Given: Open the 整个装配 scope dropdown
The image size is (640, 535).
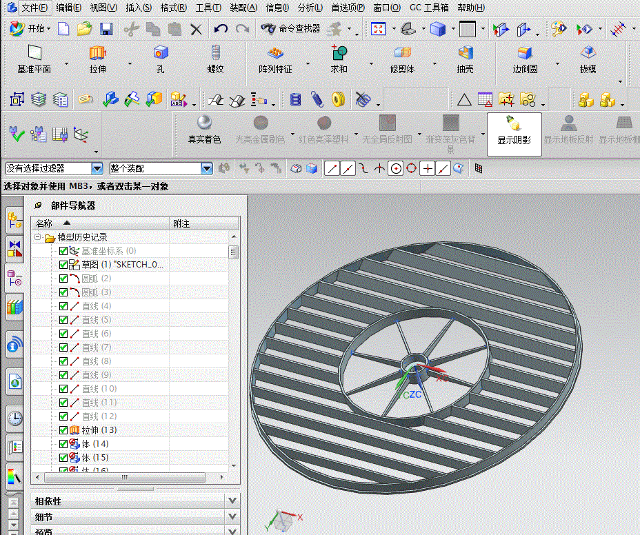Looking at the screenshot, I should click(x=207, y=168).
